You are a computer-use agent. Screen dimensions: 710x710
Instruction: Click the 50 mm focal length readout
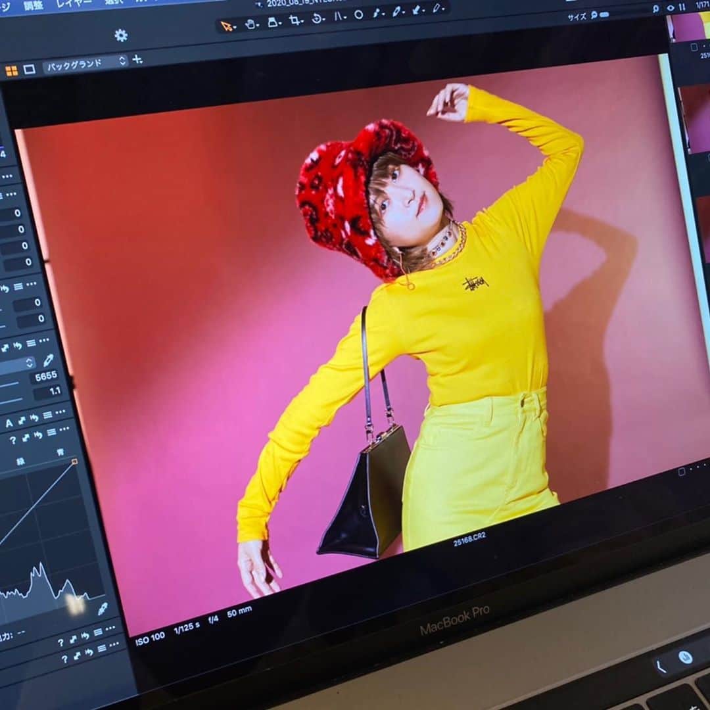tap(239, 612)
